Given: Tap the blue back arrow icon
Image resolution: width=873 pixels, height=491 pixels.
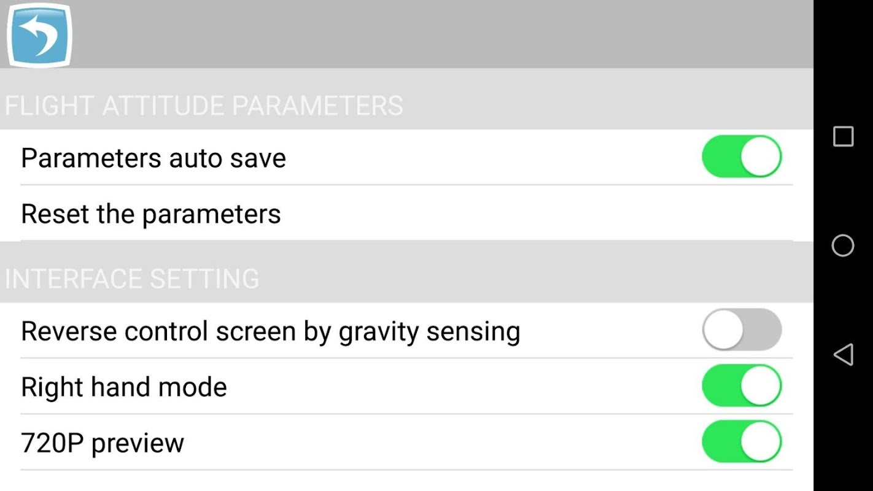Looking at the screenshot, I should pyautogui.click(x=39, y=35).
